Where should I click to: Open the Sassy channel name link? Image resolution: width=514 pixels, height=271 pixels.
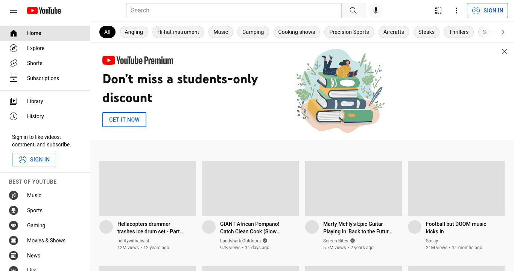point(432,241)
